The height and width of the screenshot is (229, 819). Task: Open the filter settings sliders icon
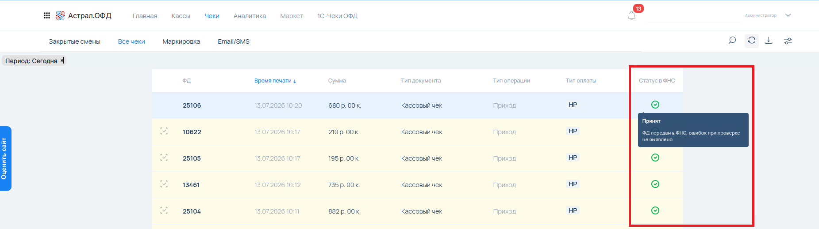(x=788, y=41)
